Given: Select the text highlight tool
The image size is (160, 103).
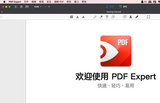Looking at the screenshot, I should [x=71, y=17].
